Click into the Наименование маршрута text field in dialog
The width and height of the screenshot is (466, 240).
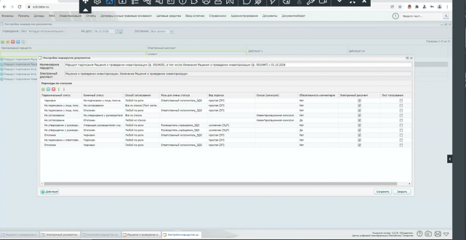pos(238,65)
